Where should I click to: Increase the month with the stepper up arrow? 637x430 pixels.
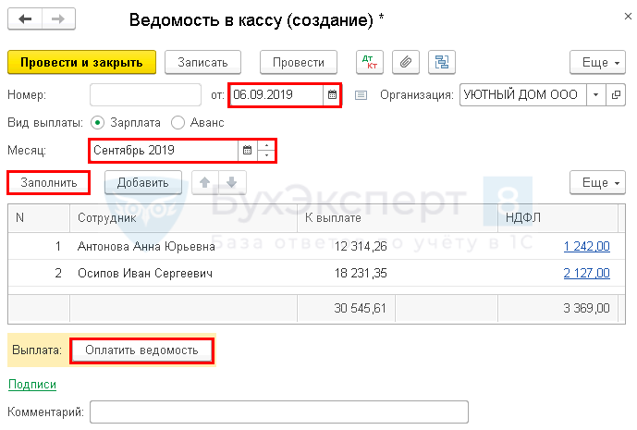point(266,145)
